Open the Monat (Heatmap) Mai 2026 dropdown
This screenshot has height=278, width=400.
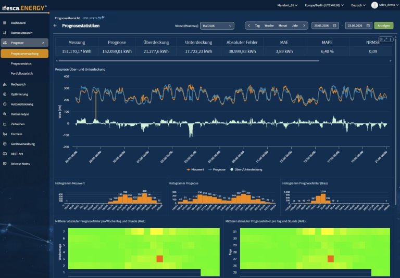[217, 25]
